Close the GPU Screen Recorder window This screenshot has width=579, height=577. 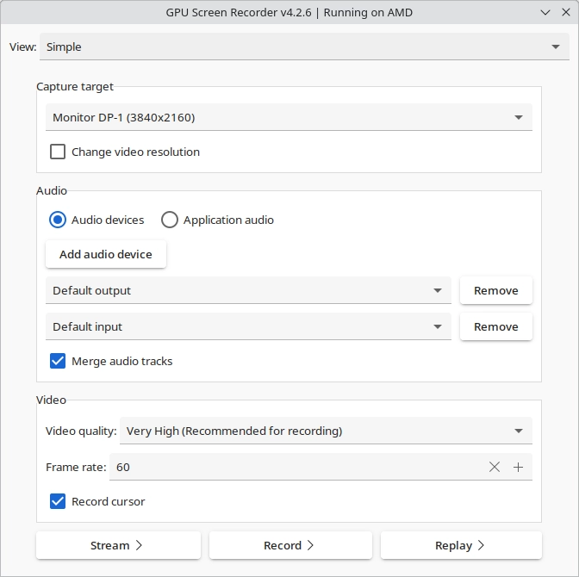(x=566, y=12)
